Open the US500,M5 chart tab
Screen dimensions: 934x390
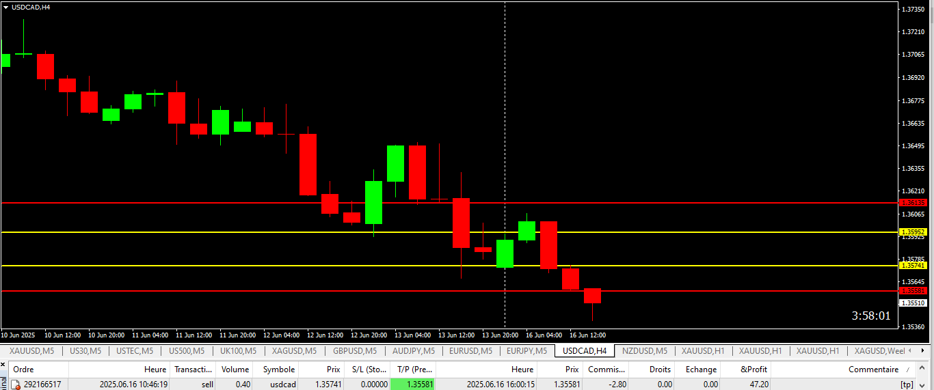(187, 351)
